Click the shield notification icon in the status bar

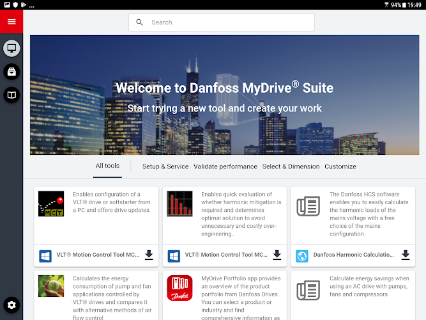click(x=15, y=4)
